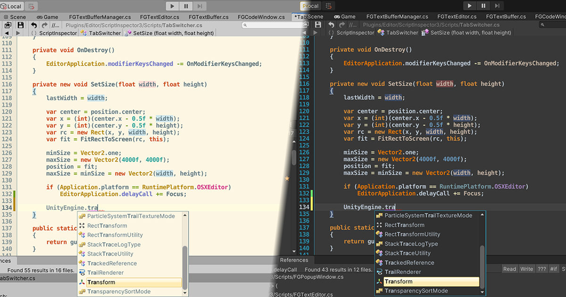Enable the #if filter in the References panel
Screen dimensions: 566x297
coord(553,269)
